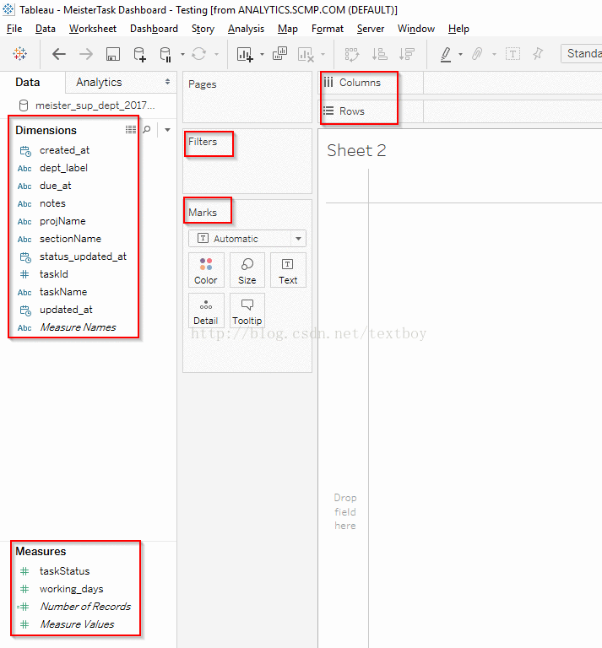Click the Size marks card button
Screen dimensions: 602x648
pos(247,270)
